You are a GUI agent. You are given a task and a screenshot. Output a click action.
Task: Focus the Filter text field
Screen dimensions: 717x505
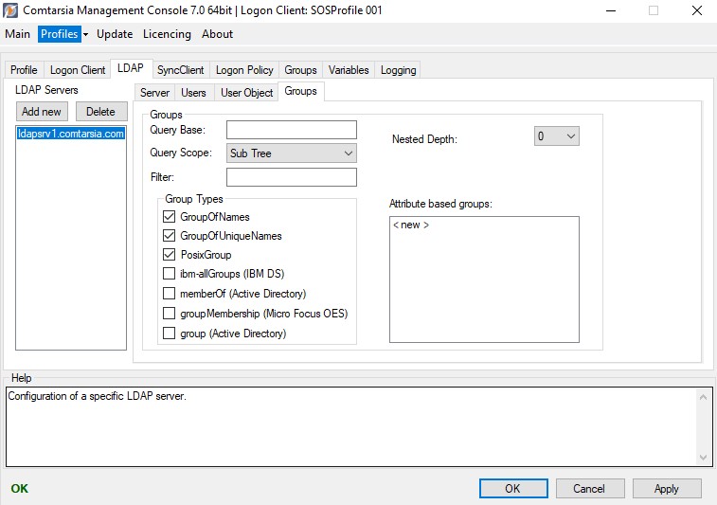coord(291,177)
